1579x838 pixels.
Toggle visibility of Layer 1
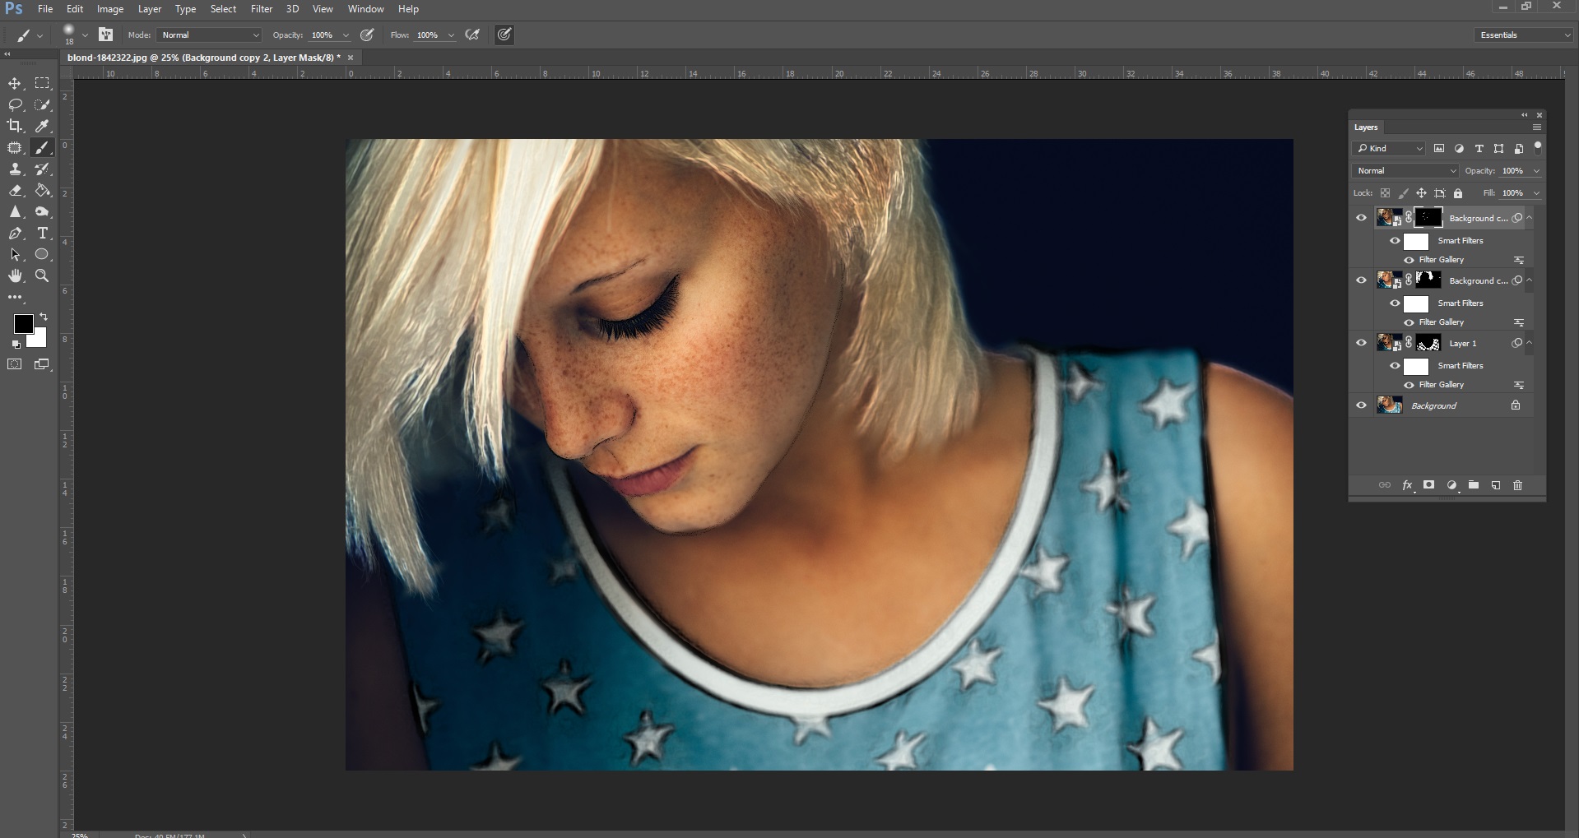coord(1362,343)
